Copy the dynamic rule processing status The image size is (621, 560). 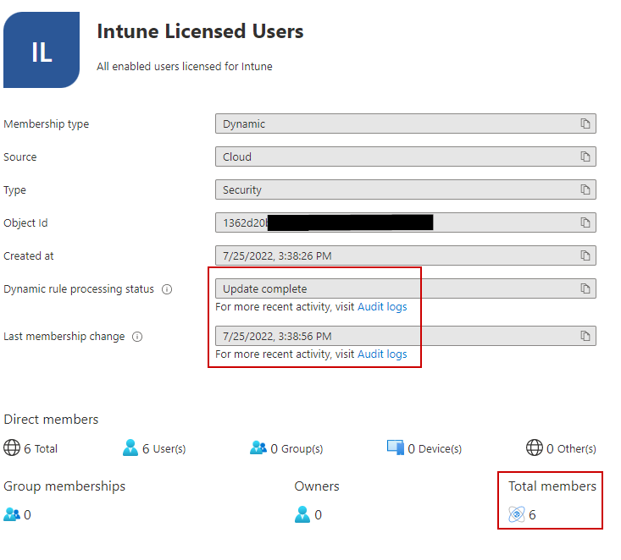point(585,288)
